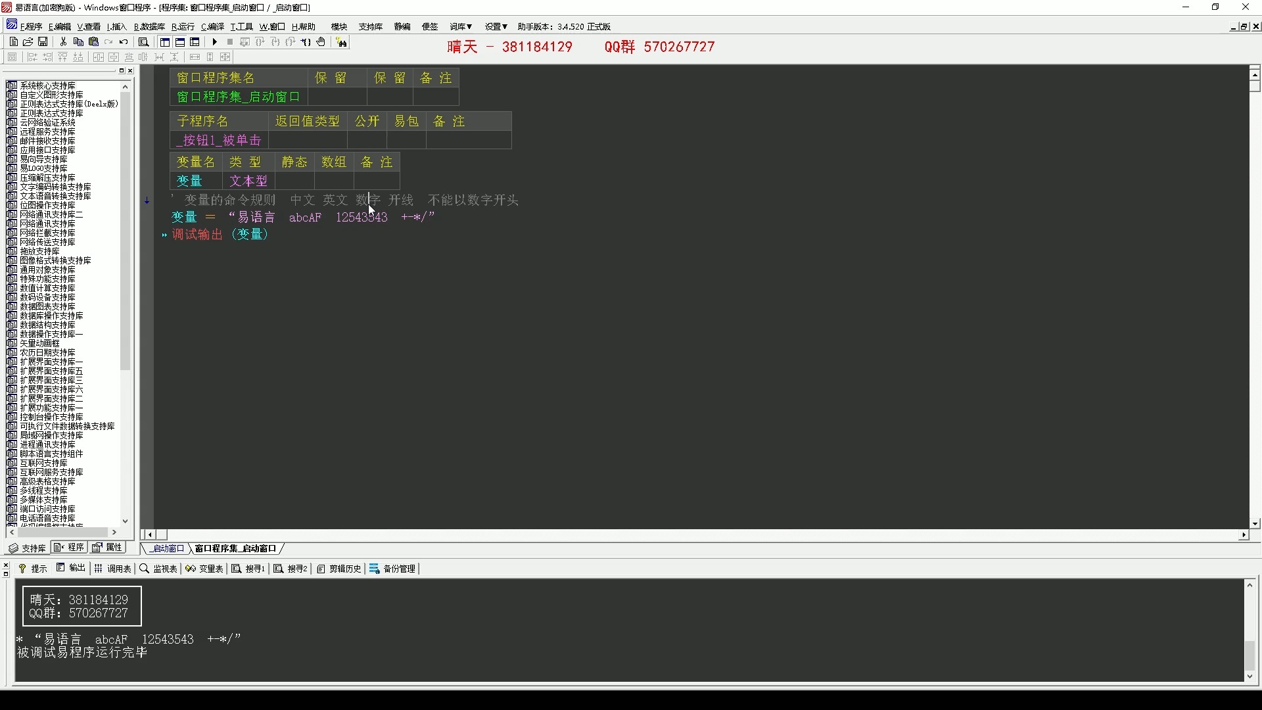1262x710 pixels.
Task: Click the 便签 button
Action: [430, 26]
